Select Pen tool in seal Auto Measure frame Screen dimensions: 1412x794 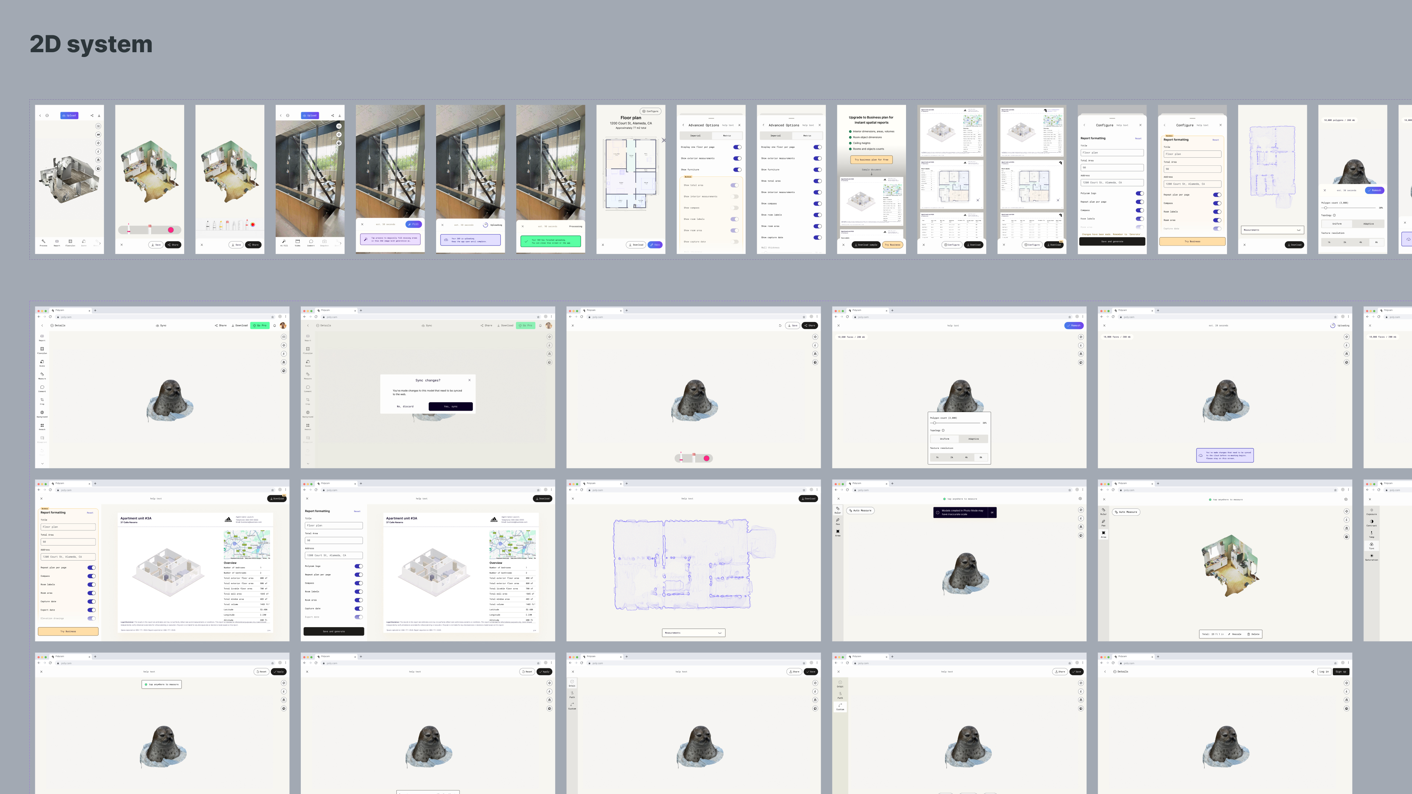click(x=838, y=521)
